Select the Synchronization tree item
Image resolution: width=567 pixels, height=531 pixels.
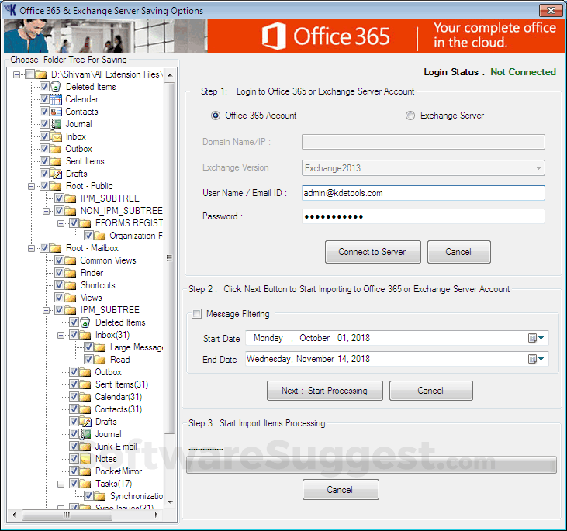pyautogui.click(x=137, y=496)
